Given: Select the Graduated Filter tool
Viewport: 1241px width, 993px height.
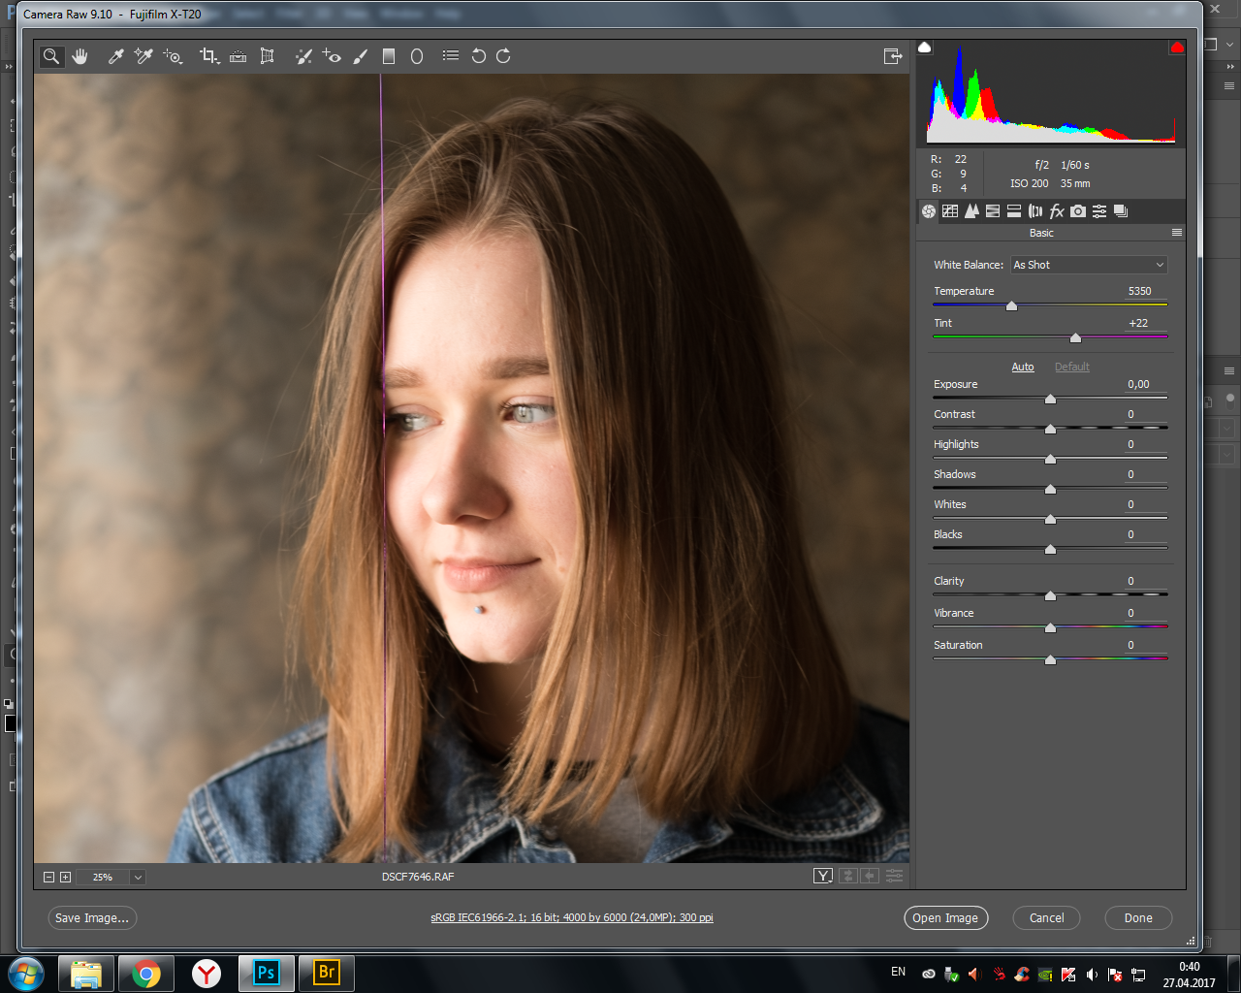Looking at the screenshot, I should 389,56.
